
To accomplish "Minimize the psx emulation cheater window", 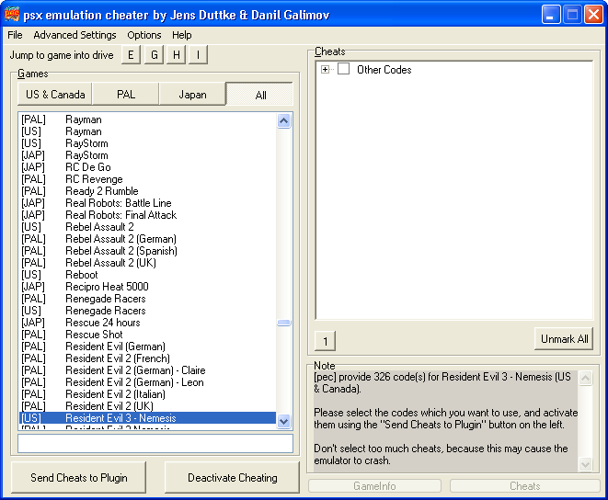I will [x=551, y=15].
